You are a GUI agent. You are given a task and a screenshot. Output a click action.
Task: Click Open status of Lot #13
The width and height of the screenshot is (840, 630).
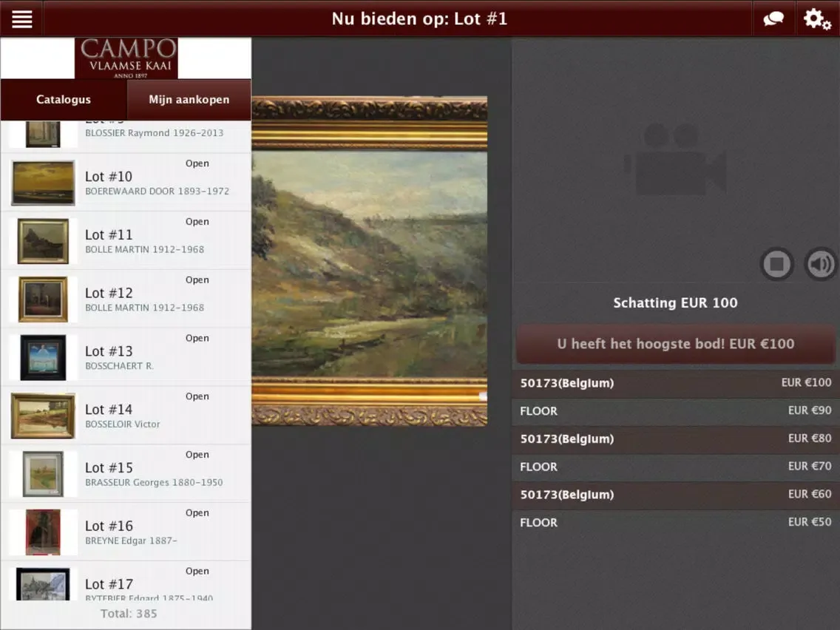click(x=197, y=338)
